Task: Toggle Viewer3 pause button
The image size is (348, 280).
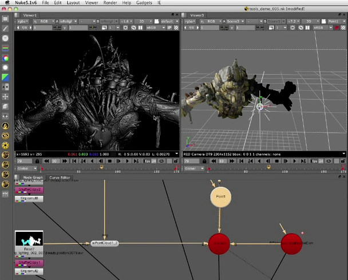Action: (307, 27)
